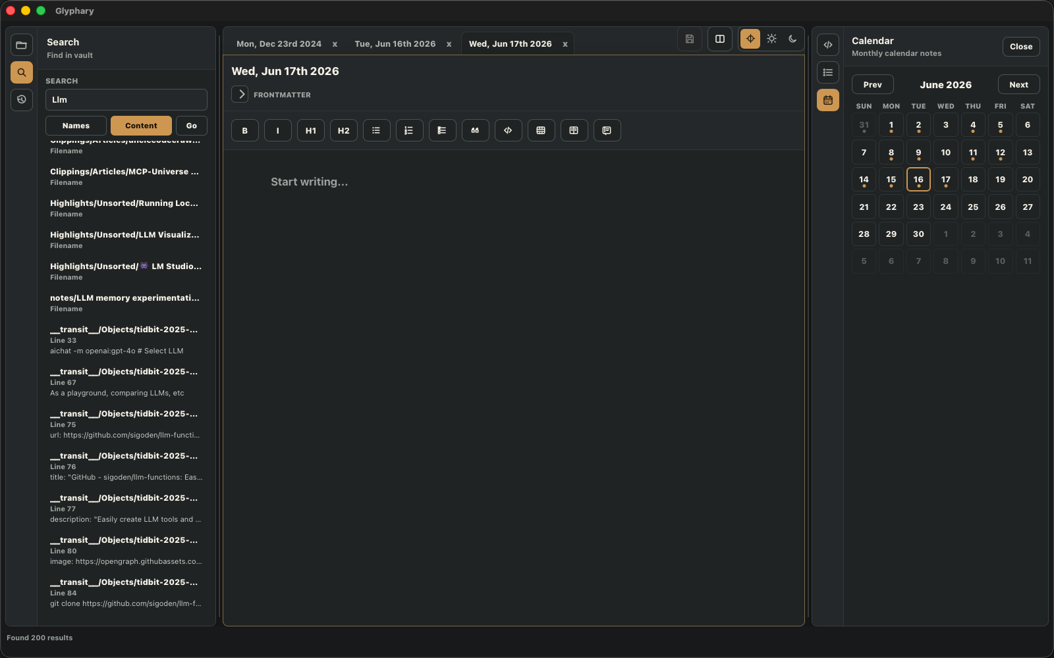Select June 12 in the calendar

pos(1000,153)
